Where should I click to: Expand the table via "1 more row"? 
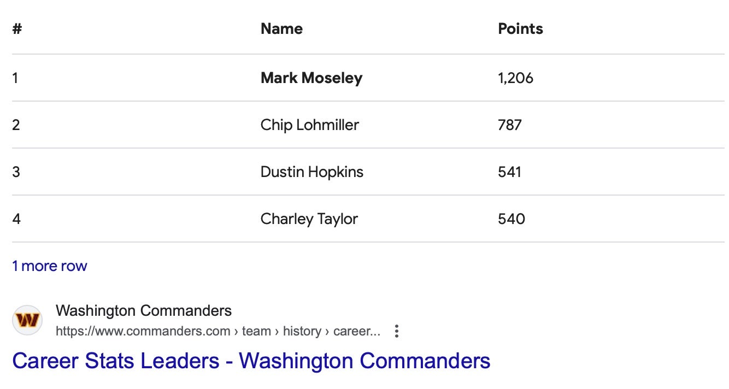(x=50, y=266)
